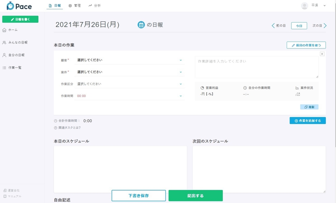Click the 複製 duplicate button
The width and height of the screenshot is (336, 203).
tap(309, 107)
